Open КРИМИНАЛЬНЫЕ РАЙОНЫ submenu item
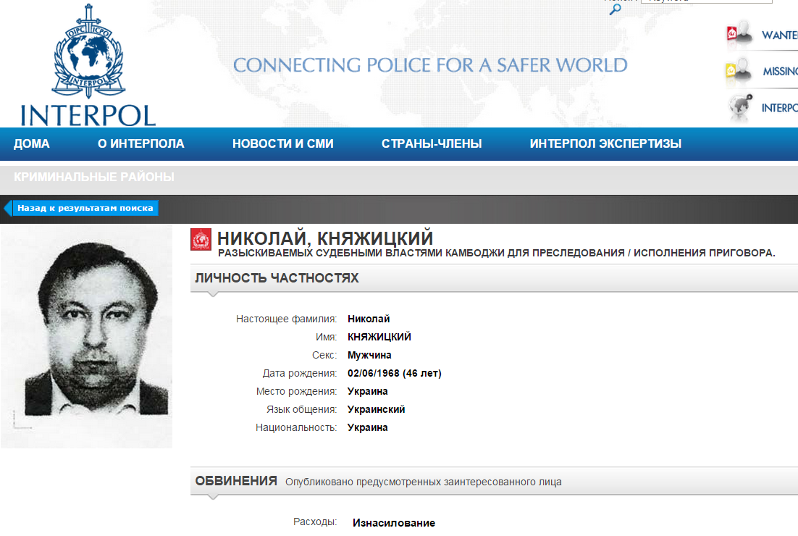The height and width of the screenshot is (536, 798). (x=93, y=177)
